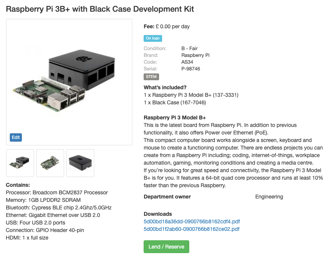Click the Raspberry Pi 3 Model B+ (137-3331) item
This screenshot has height=261, width=331.
pos(191,95)
